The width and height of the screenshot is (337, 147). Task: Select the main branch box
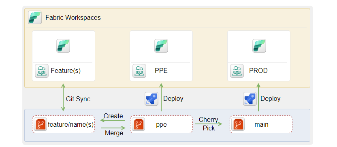(261, 124)
